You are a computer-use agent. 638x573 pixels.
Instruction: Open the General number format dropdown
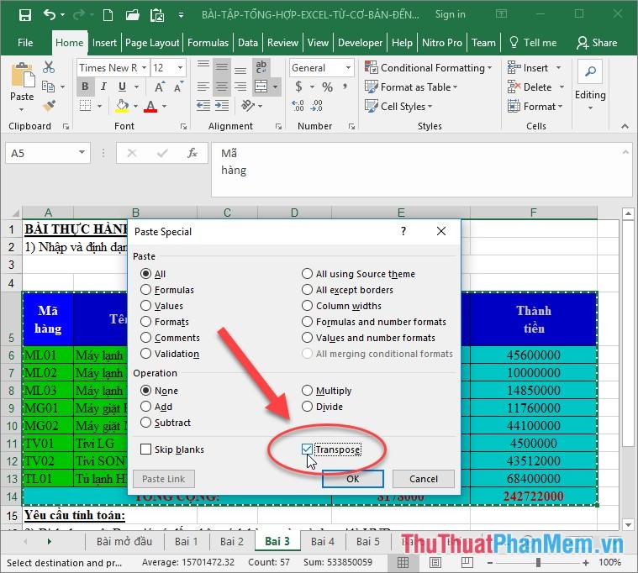coord(351,68)
